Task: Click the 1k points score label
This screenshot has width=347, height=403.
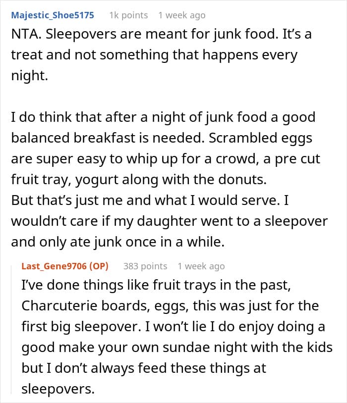Action: (x=128, y=15)
